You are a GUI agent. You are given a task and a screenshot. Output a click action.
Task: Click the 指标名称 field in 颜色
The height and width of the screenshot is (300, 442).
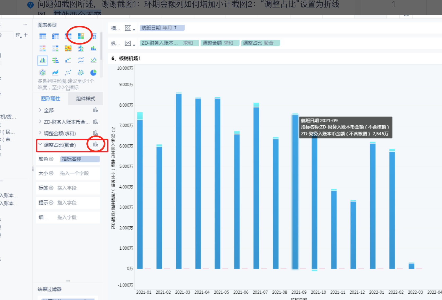coord(80,159)
